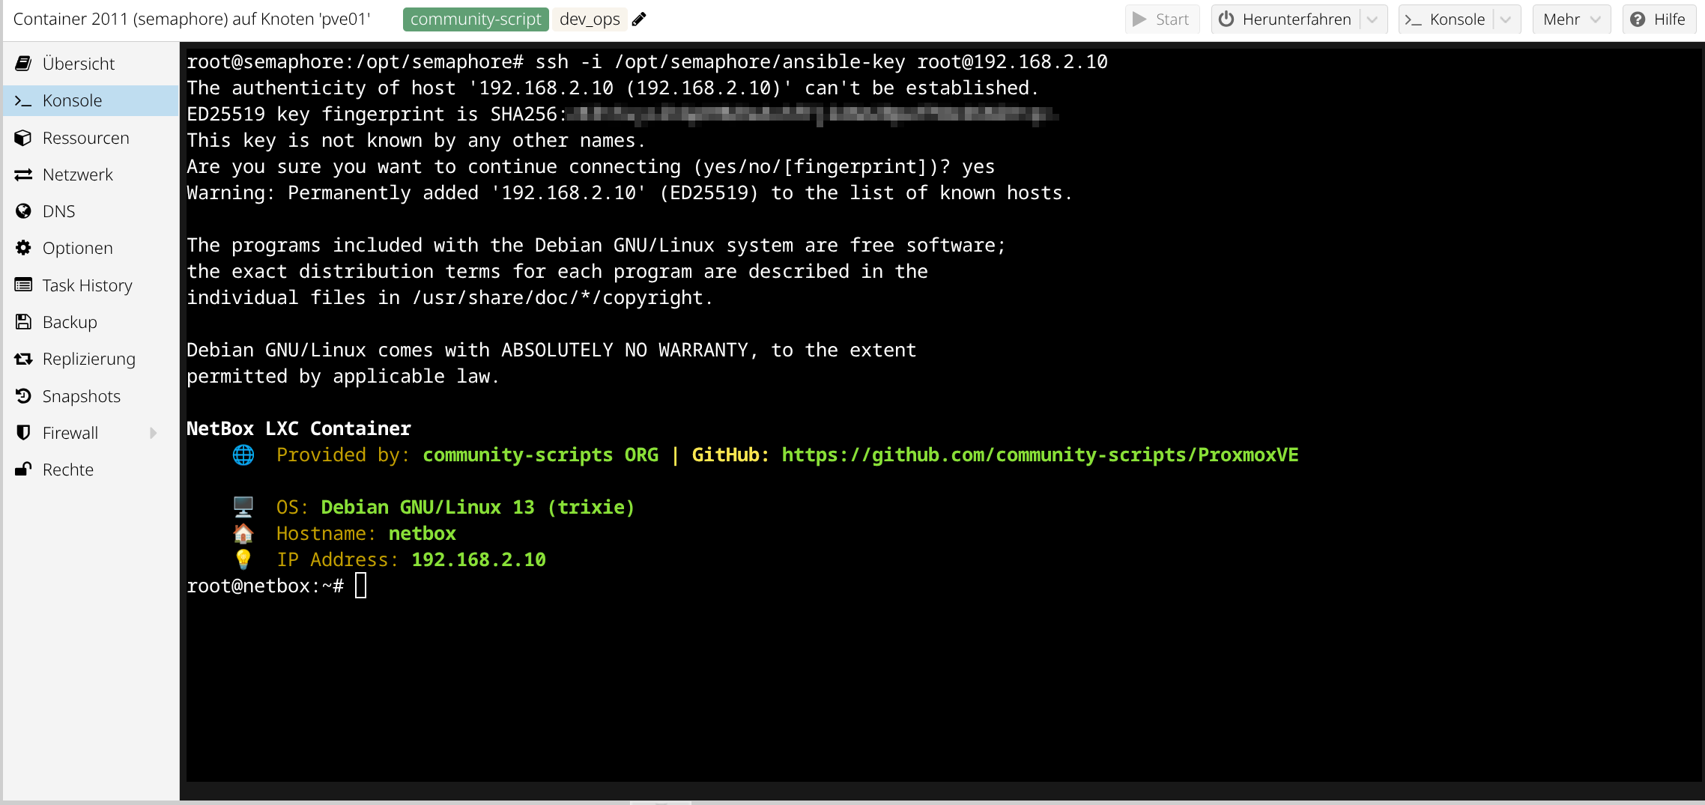Click 'NetBox LXC Container' heading text
1705x805 pixels.
click(299, 428)
